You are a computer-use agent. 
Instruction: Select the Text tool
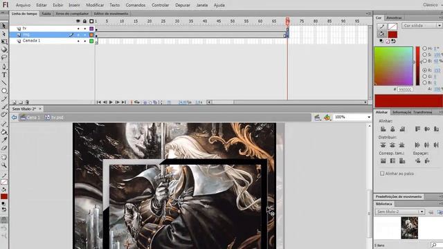click(x=4, y=75)
